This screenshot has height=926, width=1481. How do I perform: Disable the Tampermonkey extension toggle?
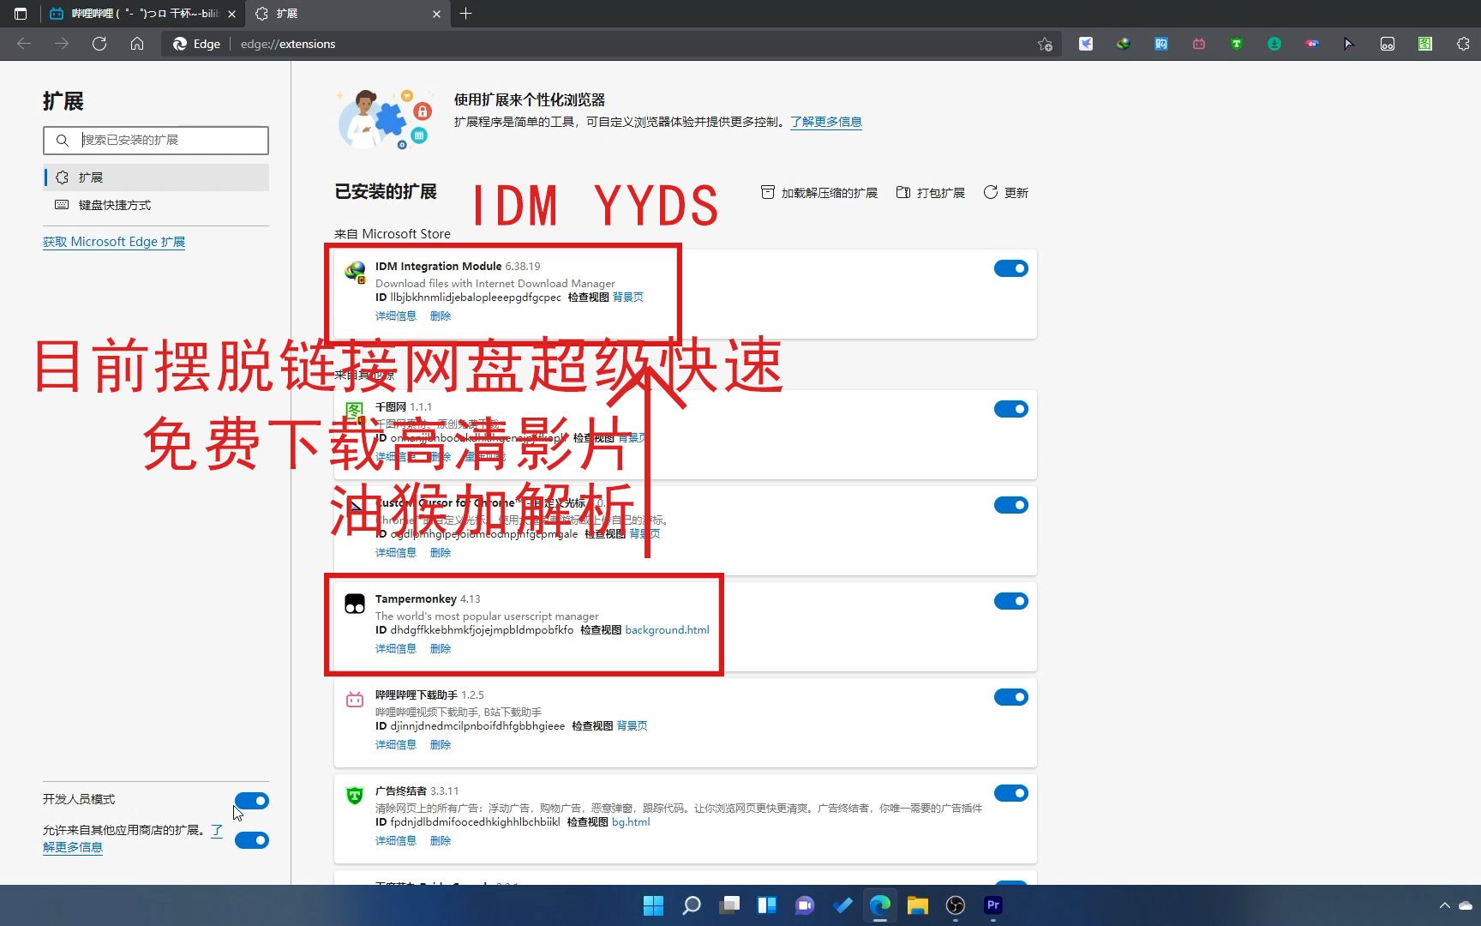1011,601
